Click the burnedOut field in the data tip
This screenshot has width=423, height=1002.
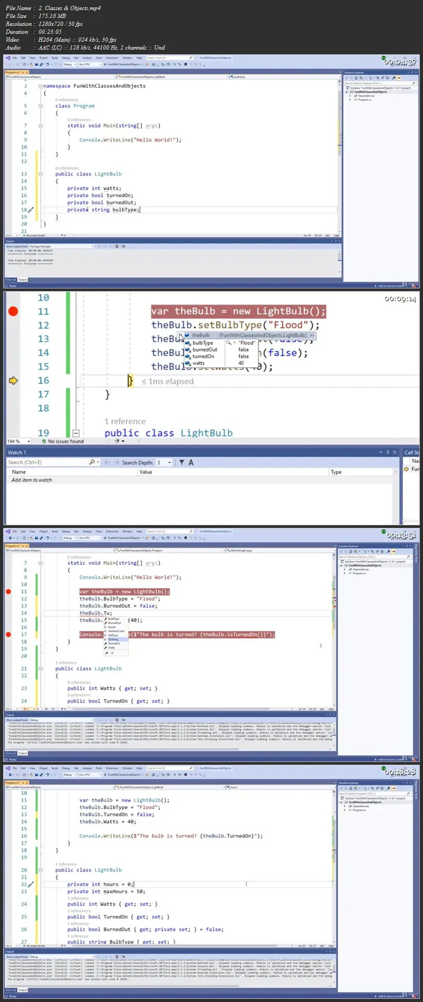pyautogui.click(x=205, y=350)
